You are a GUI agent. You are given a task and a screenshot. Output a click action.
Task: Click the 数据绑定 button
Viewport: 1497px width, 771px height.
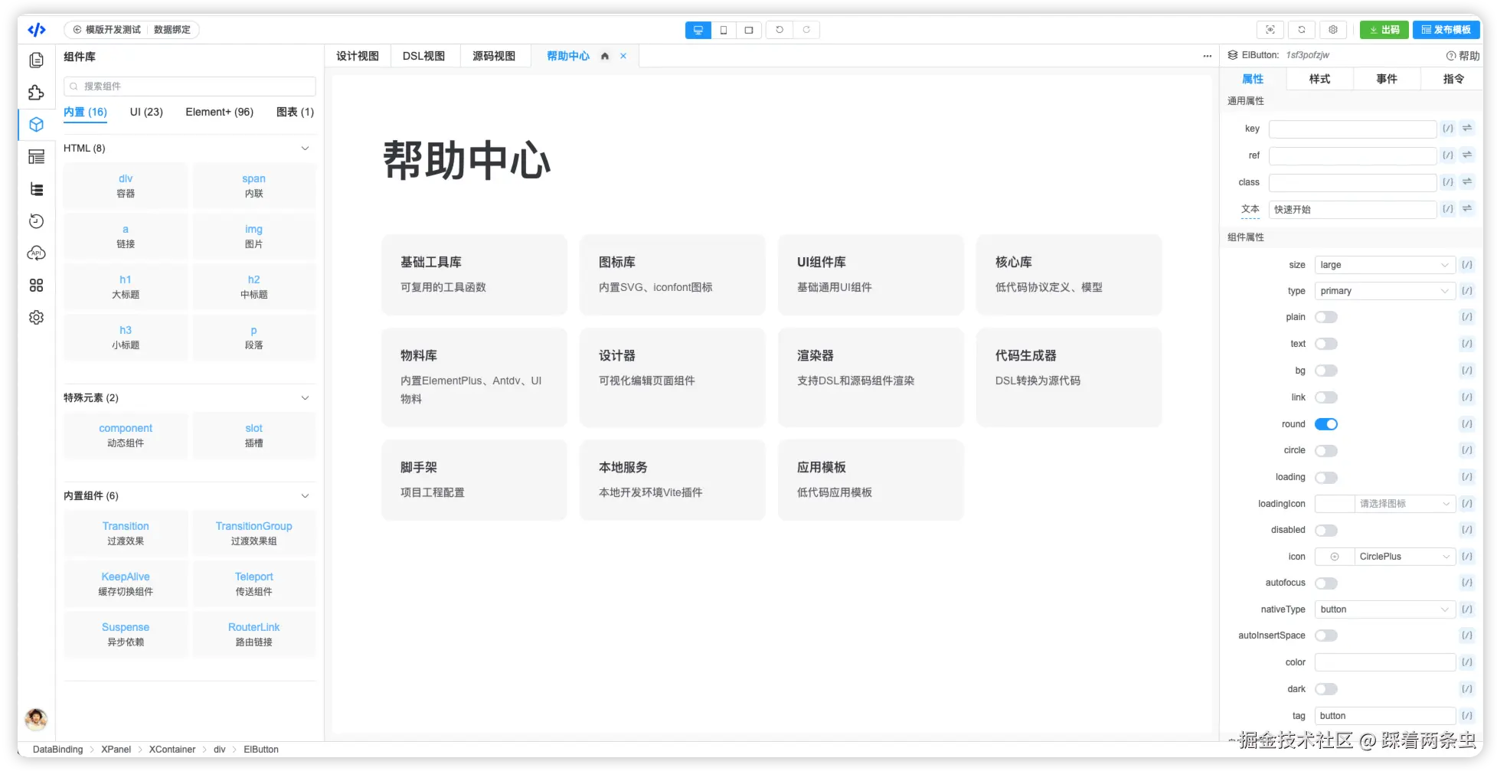coord(172,30)
